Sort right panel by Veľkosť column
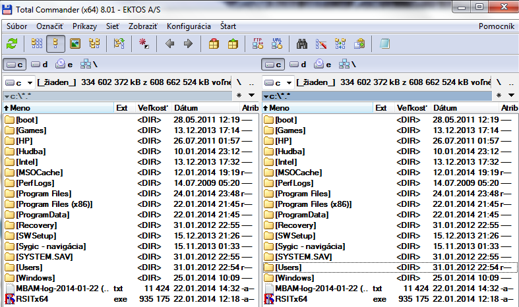The height and width of the screenshot is (307, 519). [413, 108]
